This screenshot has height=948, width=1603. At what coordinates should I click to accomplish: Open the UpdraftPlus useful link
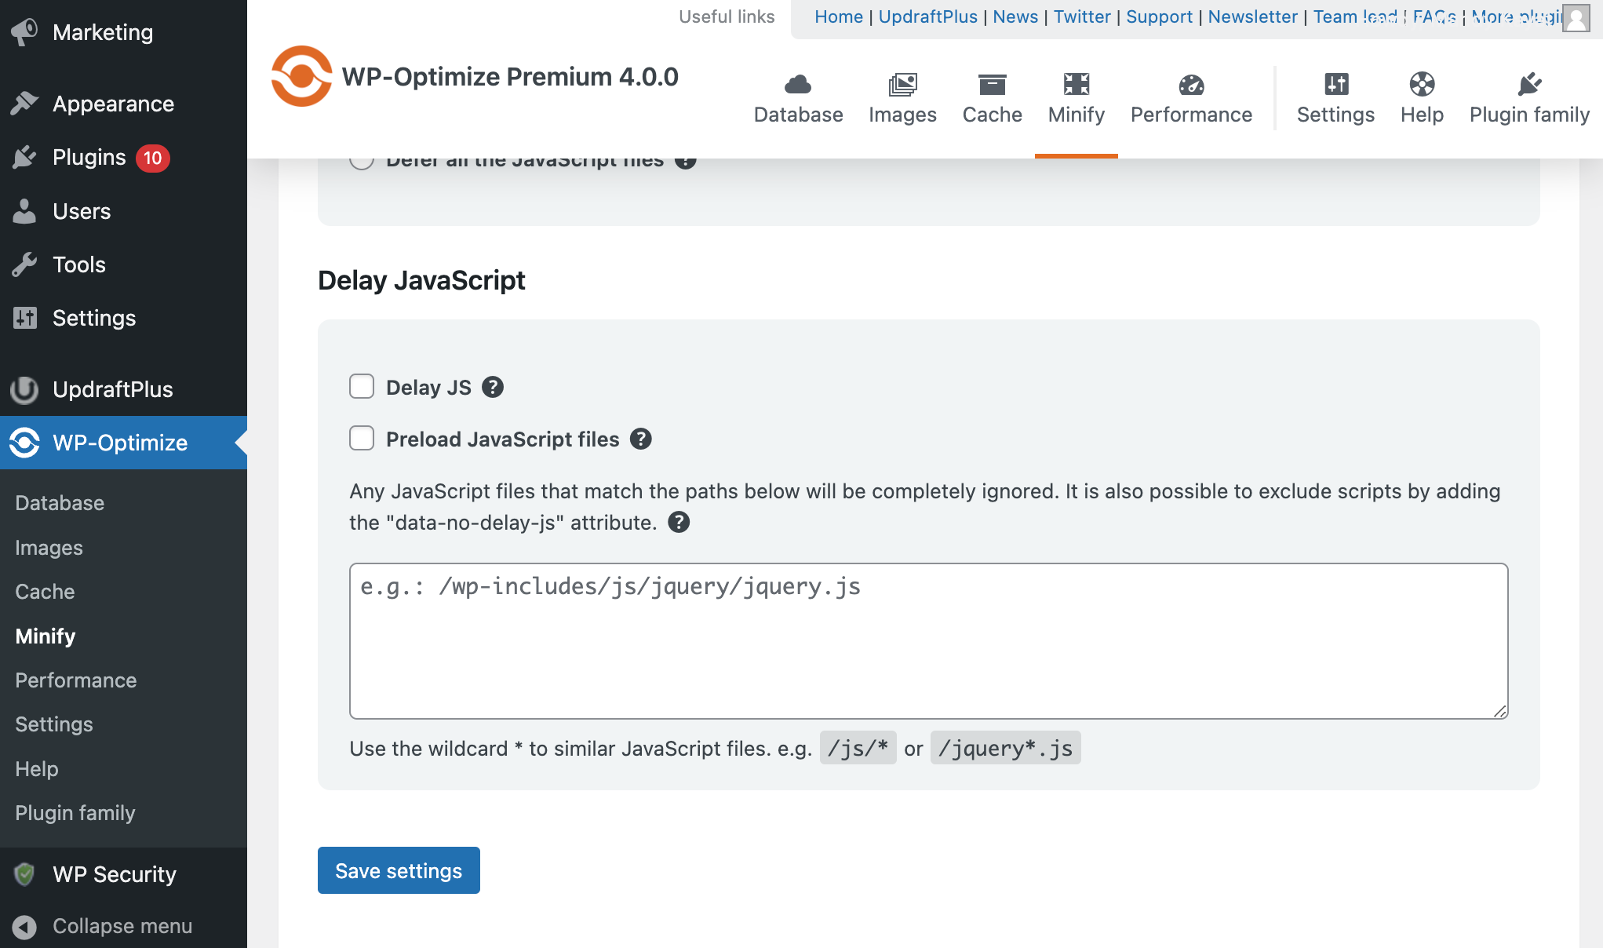click(928, 16)
